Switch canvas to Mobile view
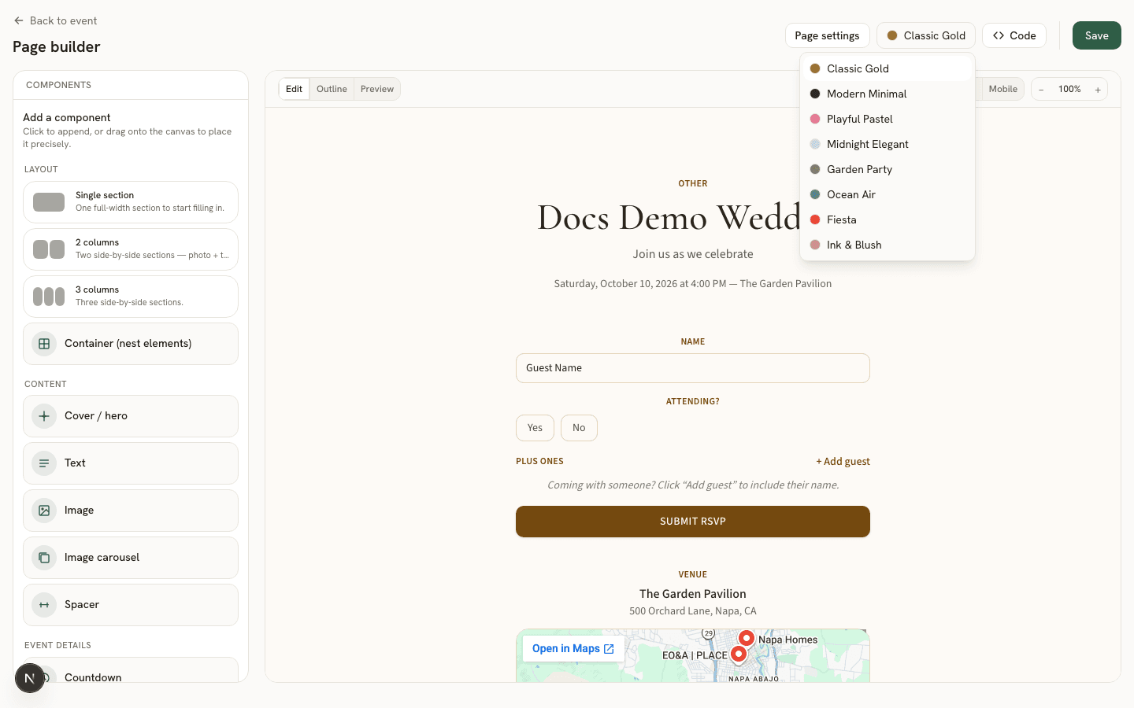 tap(1002, 89)
